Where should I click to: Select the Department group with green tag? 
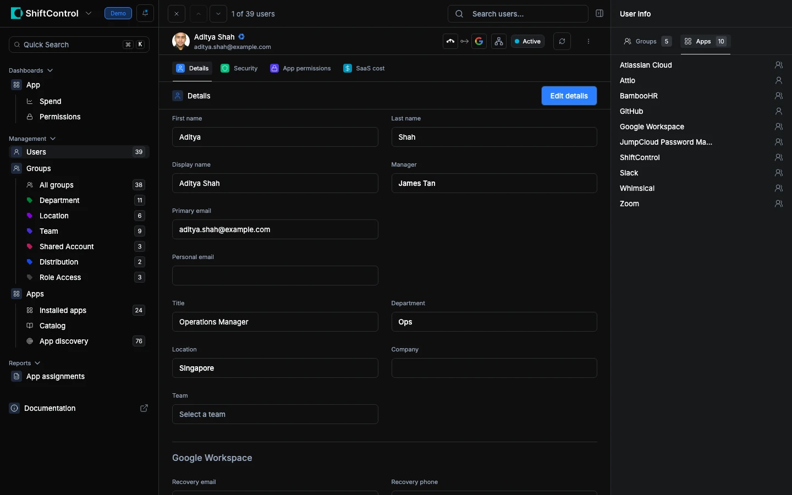click(59, 200)
